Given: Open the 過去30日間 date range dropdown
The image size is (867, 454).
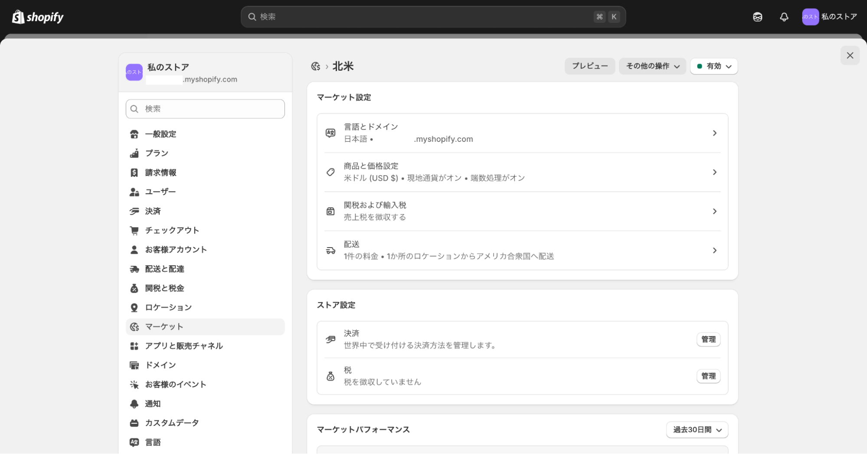Looking at the screenshot, I should point(697,430).
